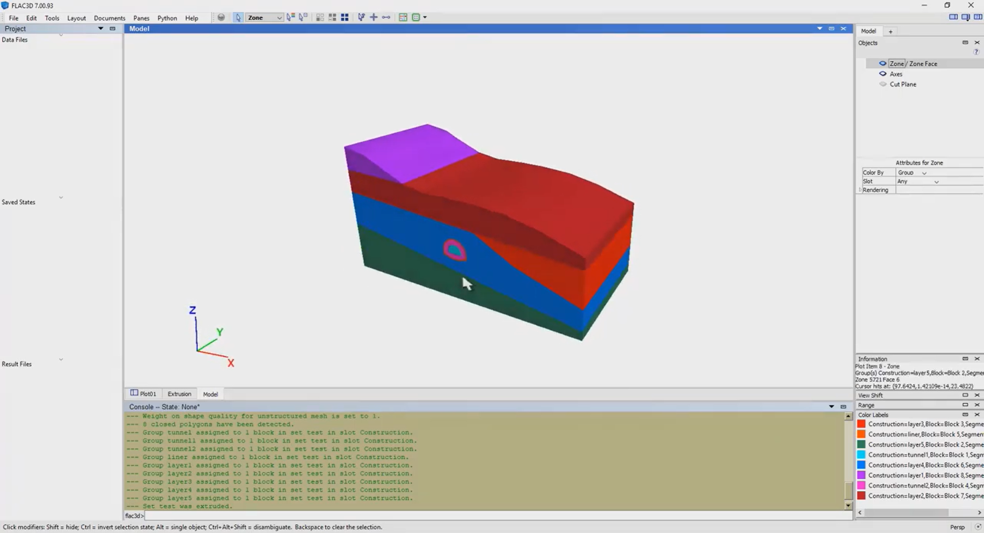This screenshot has width=984, height=533.
Task: Click the Zone selection tool icon
Action: click(x=238, y=17)
